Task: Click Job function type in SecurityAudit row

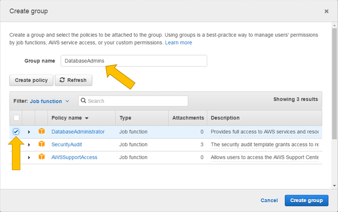Action: [133, 145]
